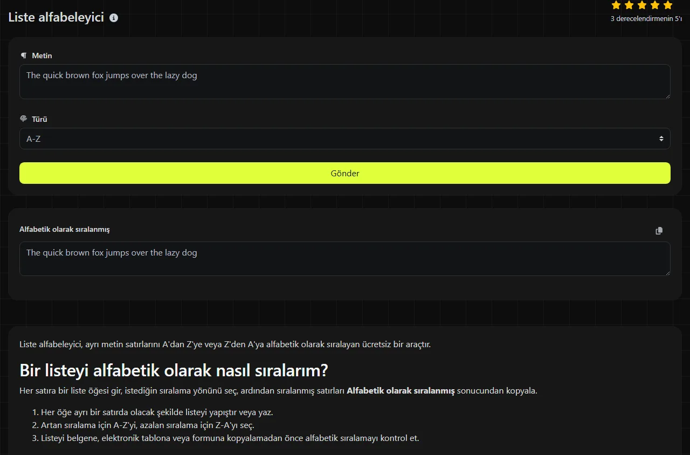Image resolution: width=690 pixels, height=455 pixels.
Task: Click the sentence starting "Her satıra bir liste öğesi gir"
Action: 278,390
